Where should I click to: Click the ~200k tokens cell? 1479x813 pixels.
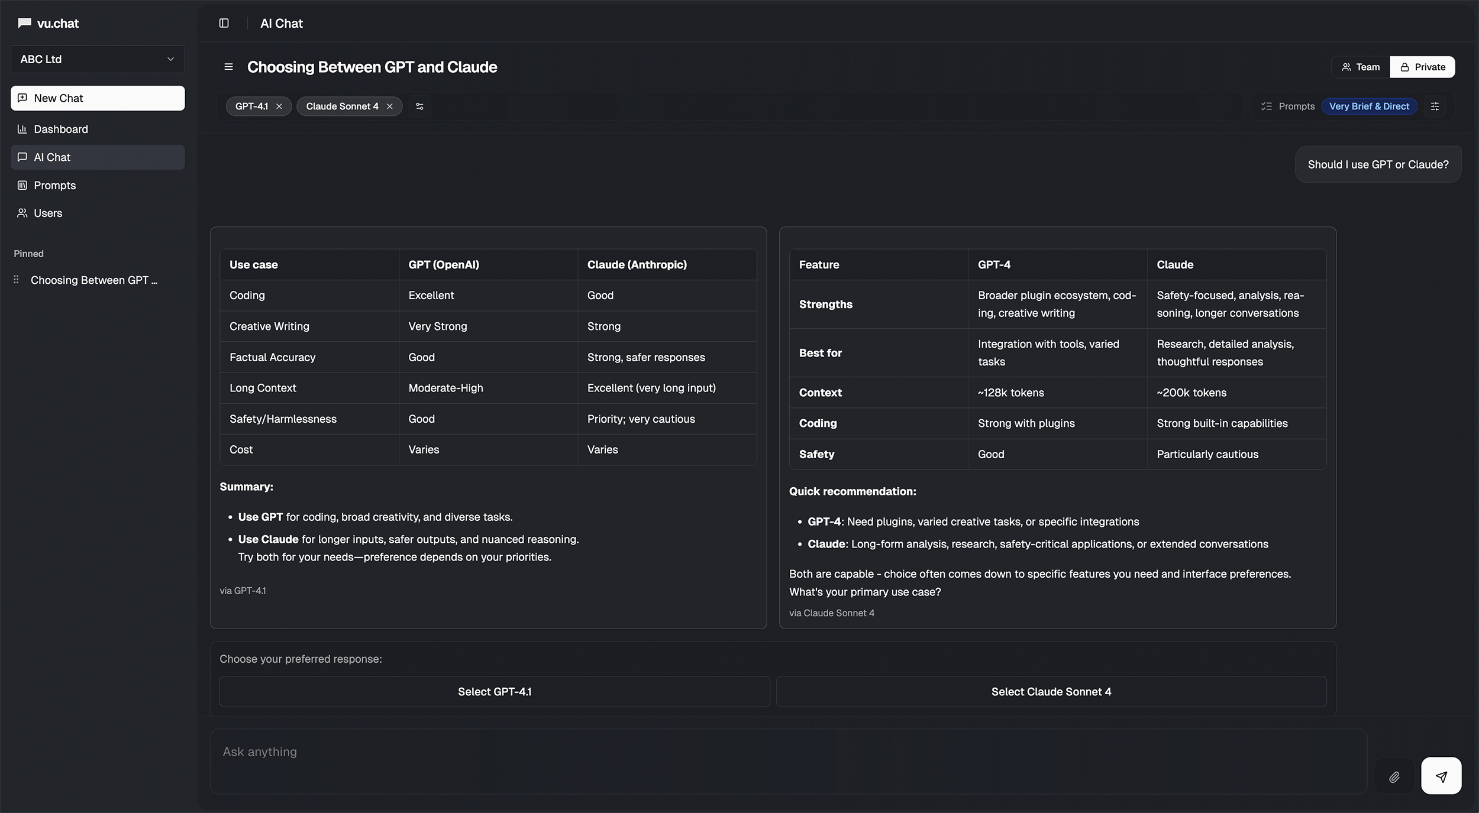pyautogui.click(x=1191, y=393)
